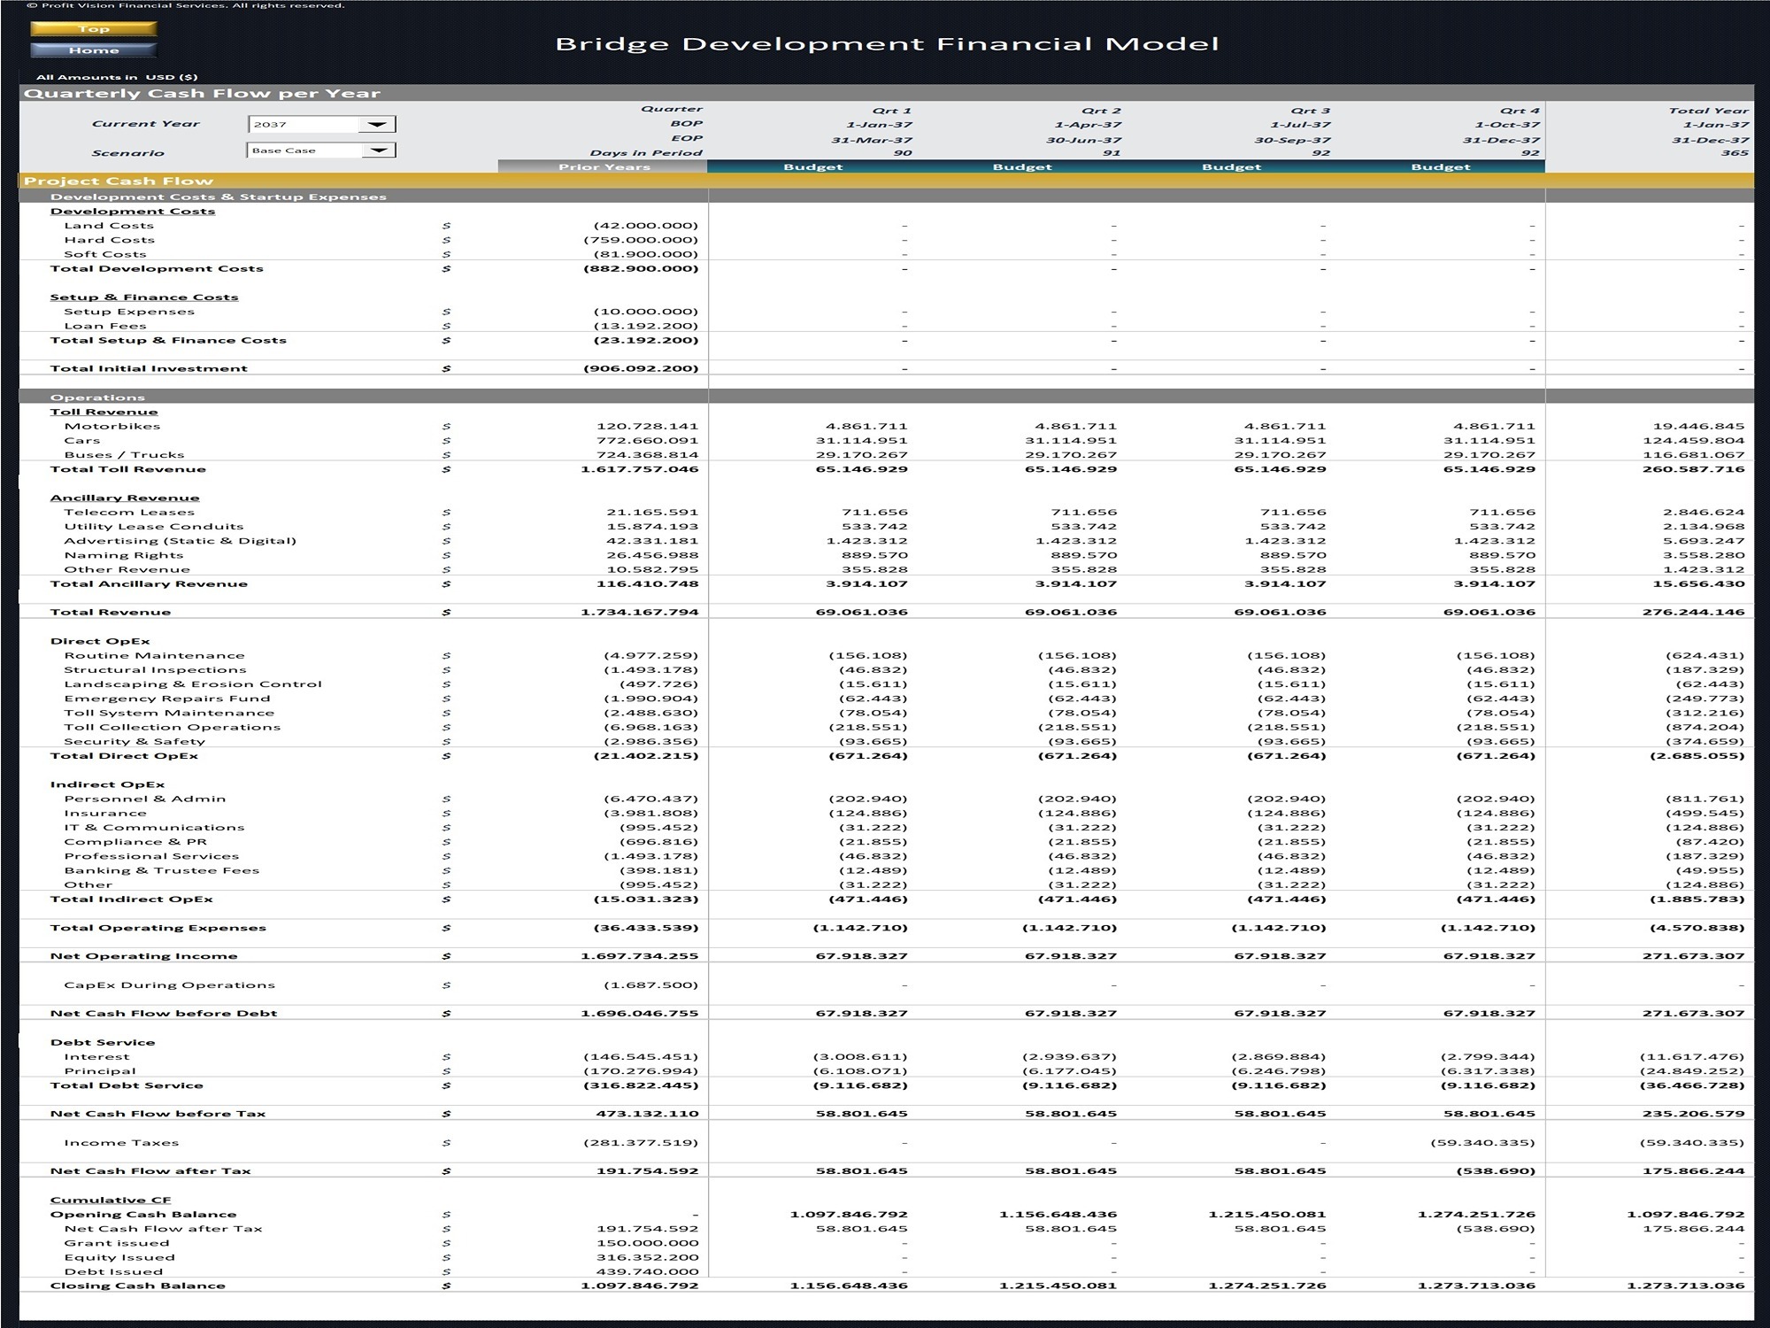The width and height of the screenshot is (1770, 1328).
Task: Expand the Scenario dropdown arrow
Action: [x=378, y=151]
